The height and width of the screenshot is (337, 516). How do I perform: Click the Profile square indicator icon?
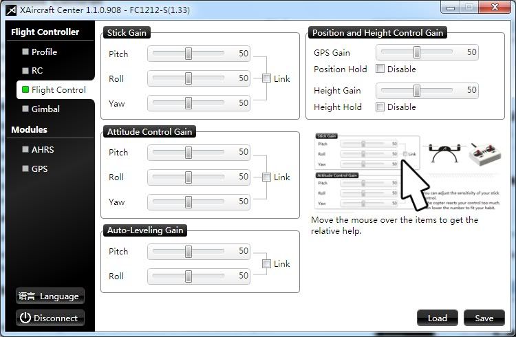click(x=25, y=52)
